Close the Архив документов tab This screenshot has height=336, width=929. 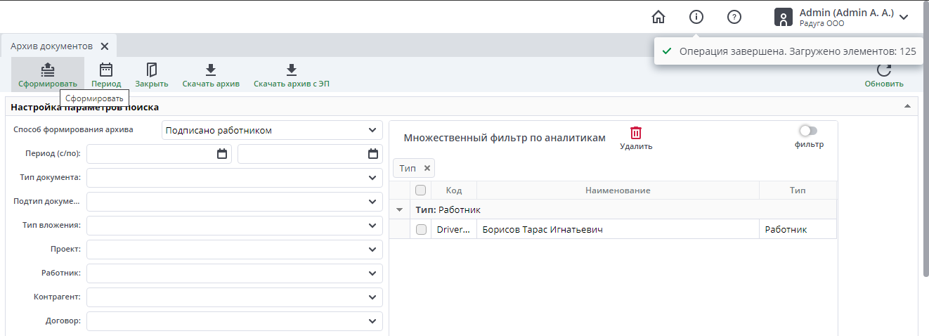[105, 46]
